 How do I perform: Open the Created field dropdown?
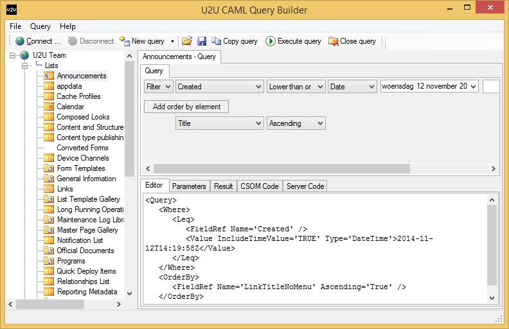[x=219, y=87]
